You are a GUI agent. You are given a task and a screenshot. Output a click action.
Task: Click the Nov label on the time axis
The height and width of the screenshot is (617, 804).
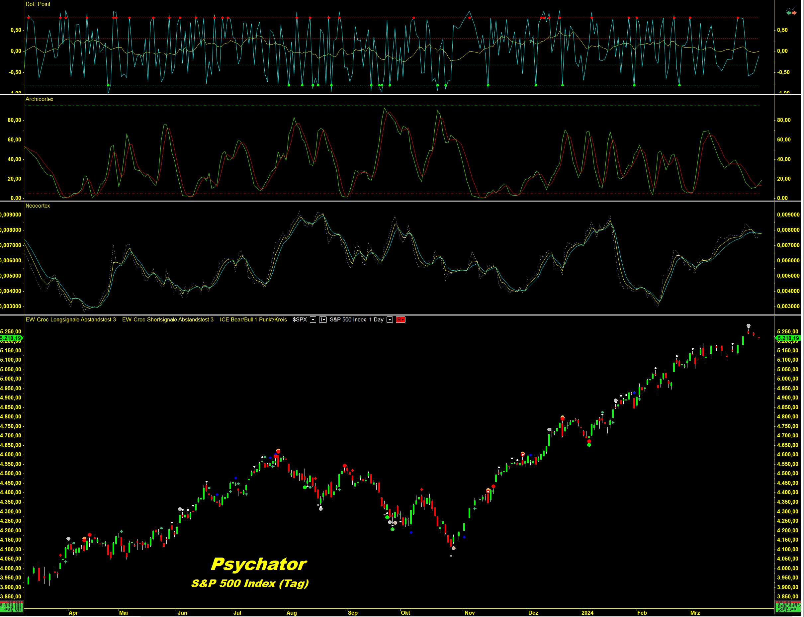pos(469,613)
